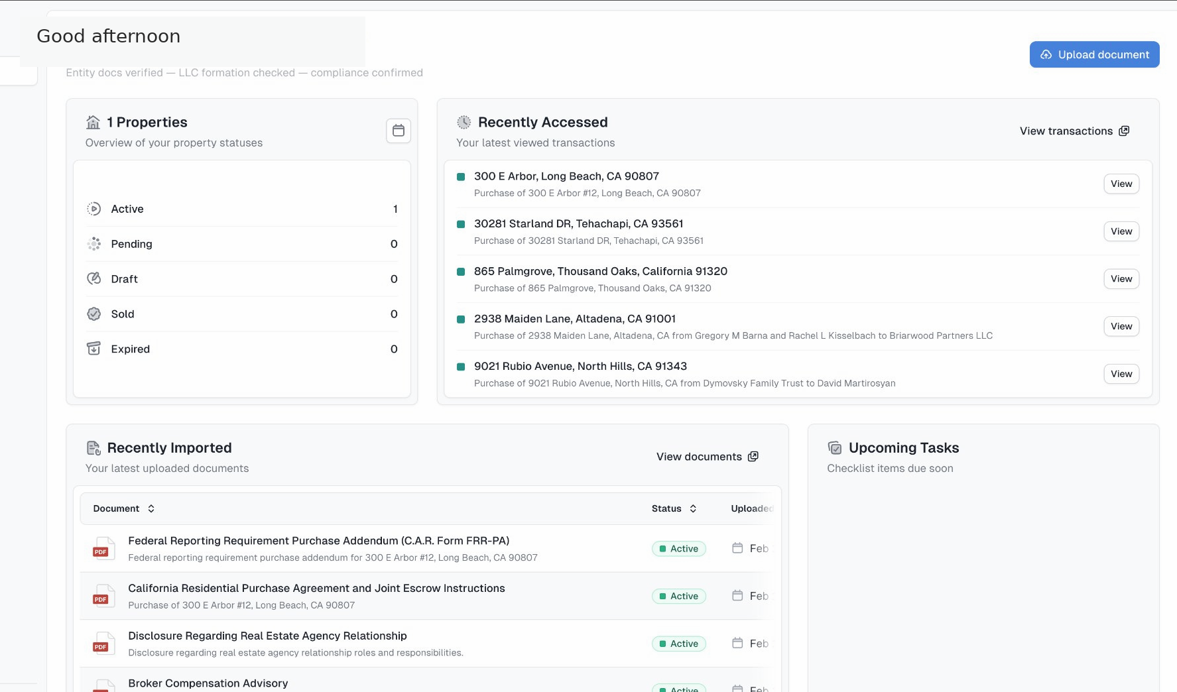This screenshot has width=1177, height=692.
Task: Sort documents by Status column
Action: click(692, 508)
